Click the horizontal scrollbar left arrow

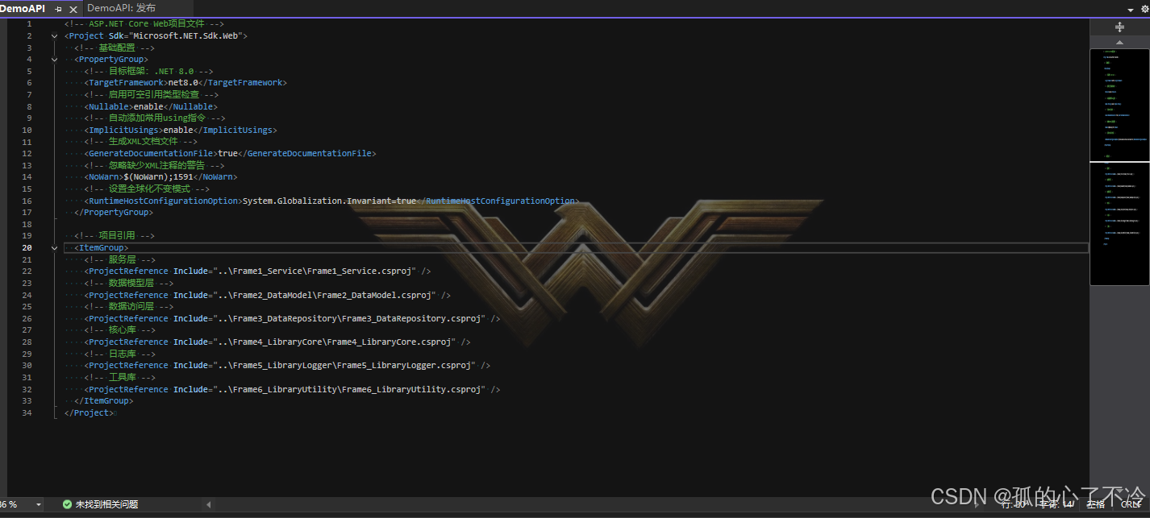[209, 504]
